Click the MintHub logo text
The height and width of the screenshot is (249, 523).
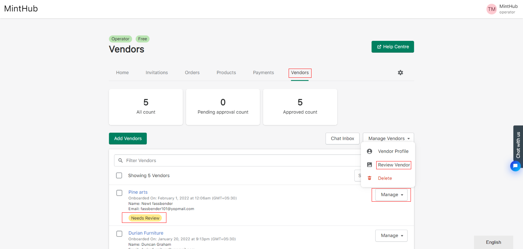click(21, 8)
